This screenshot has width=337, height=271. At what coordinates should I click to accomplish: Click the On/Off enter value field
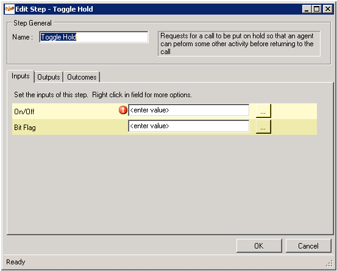coord(189,110)
